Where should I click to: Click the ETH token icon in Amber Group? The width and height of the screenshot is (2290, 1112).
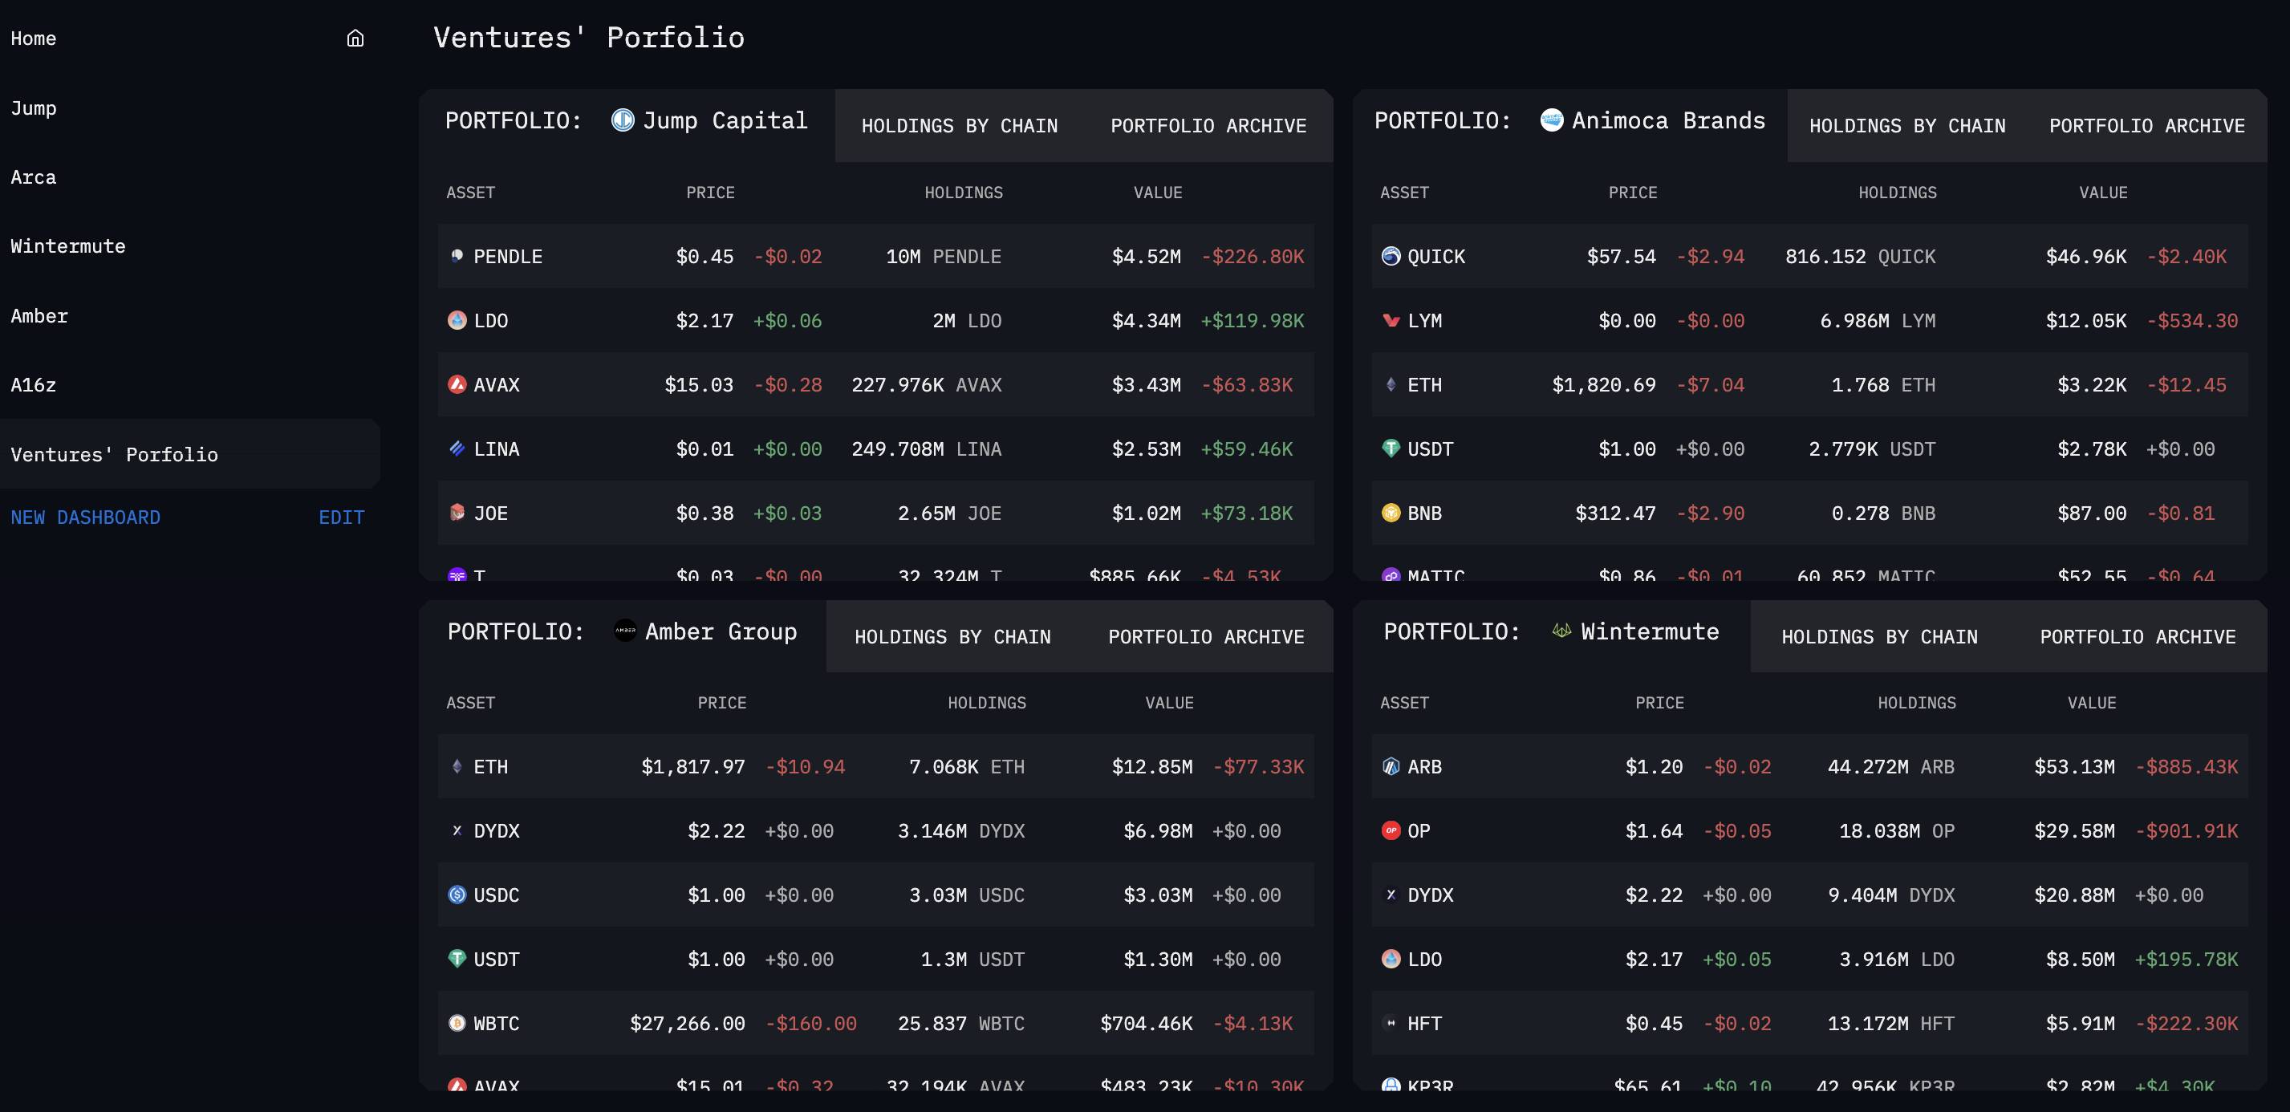click(457, 766)
